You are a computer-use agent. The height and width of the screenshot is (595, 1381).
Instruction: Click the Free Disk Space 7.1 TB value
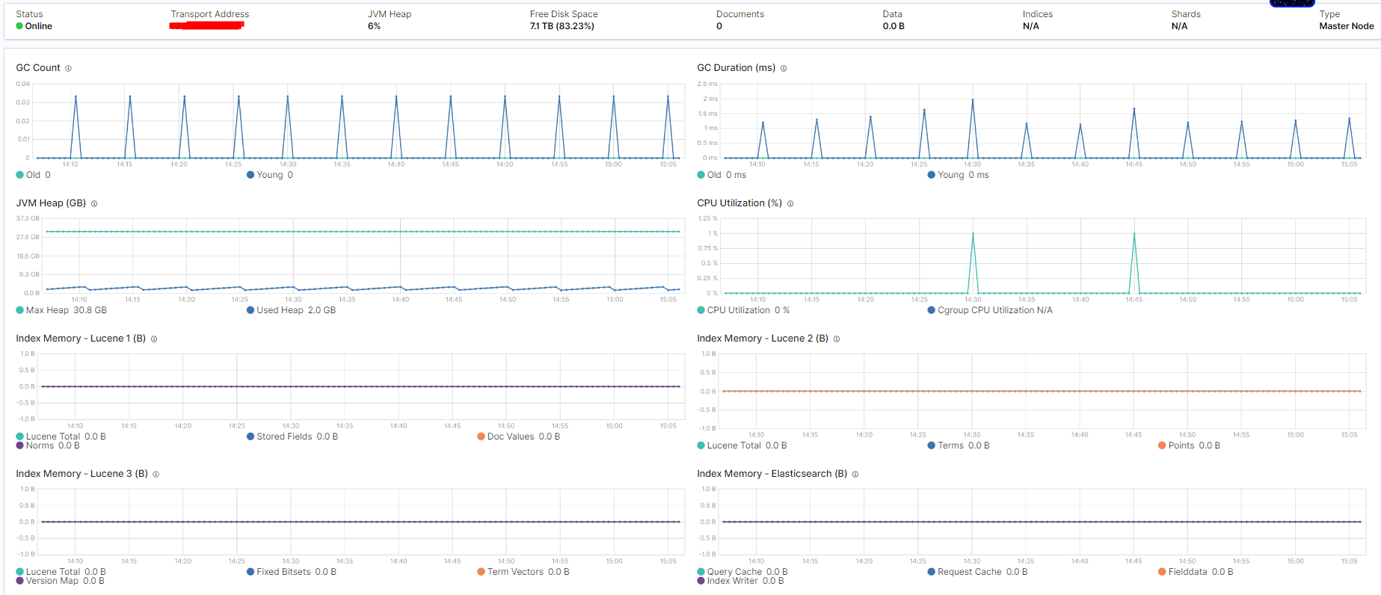(562, 26)
